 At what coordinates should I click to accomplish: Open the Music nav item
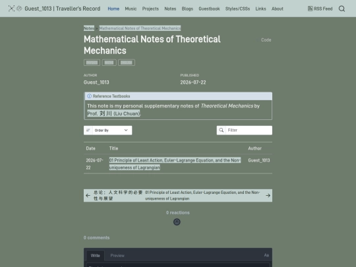point(131,9)
